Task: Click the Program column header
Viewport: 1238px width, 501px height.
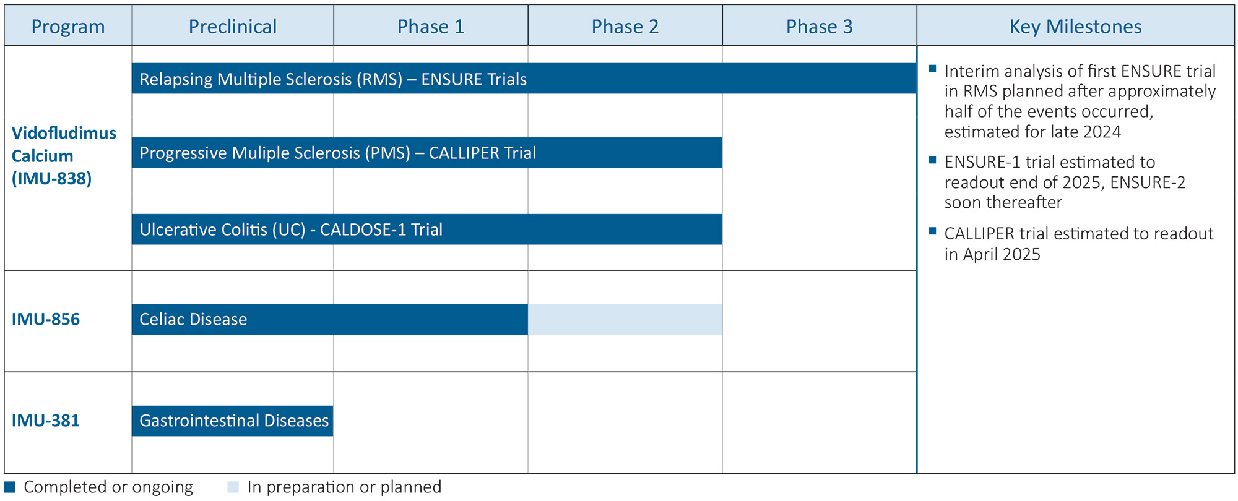Action: tap(68, 27)
